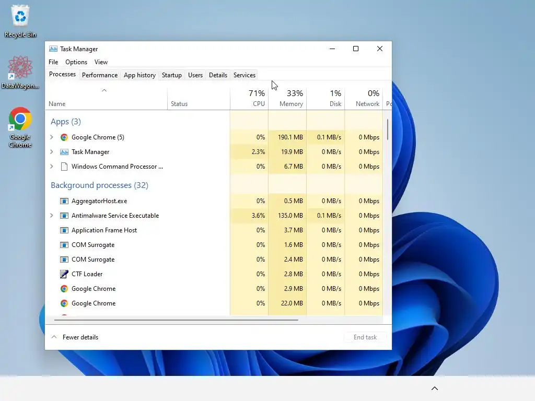Viewport: 535px width, 401px height.
Task: Click the 6.7 MB memory cell
Action: pos(288,167)
